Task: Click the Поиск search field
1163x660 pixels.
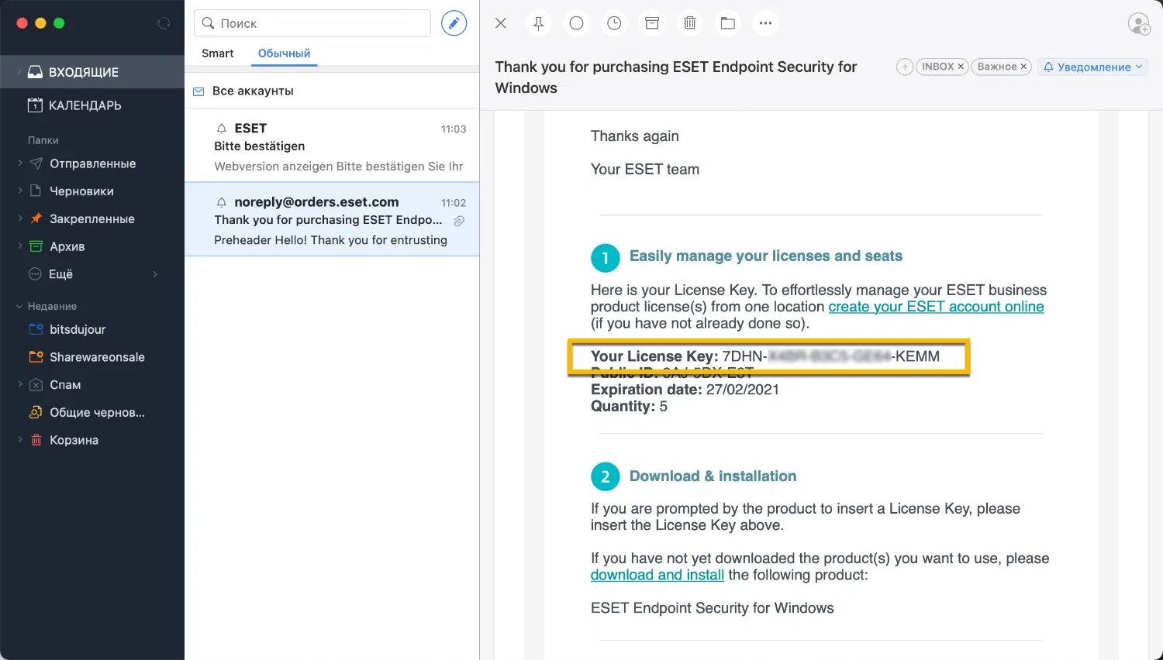Action: [x=312, y=23]
